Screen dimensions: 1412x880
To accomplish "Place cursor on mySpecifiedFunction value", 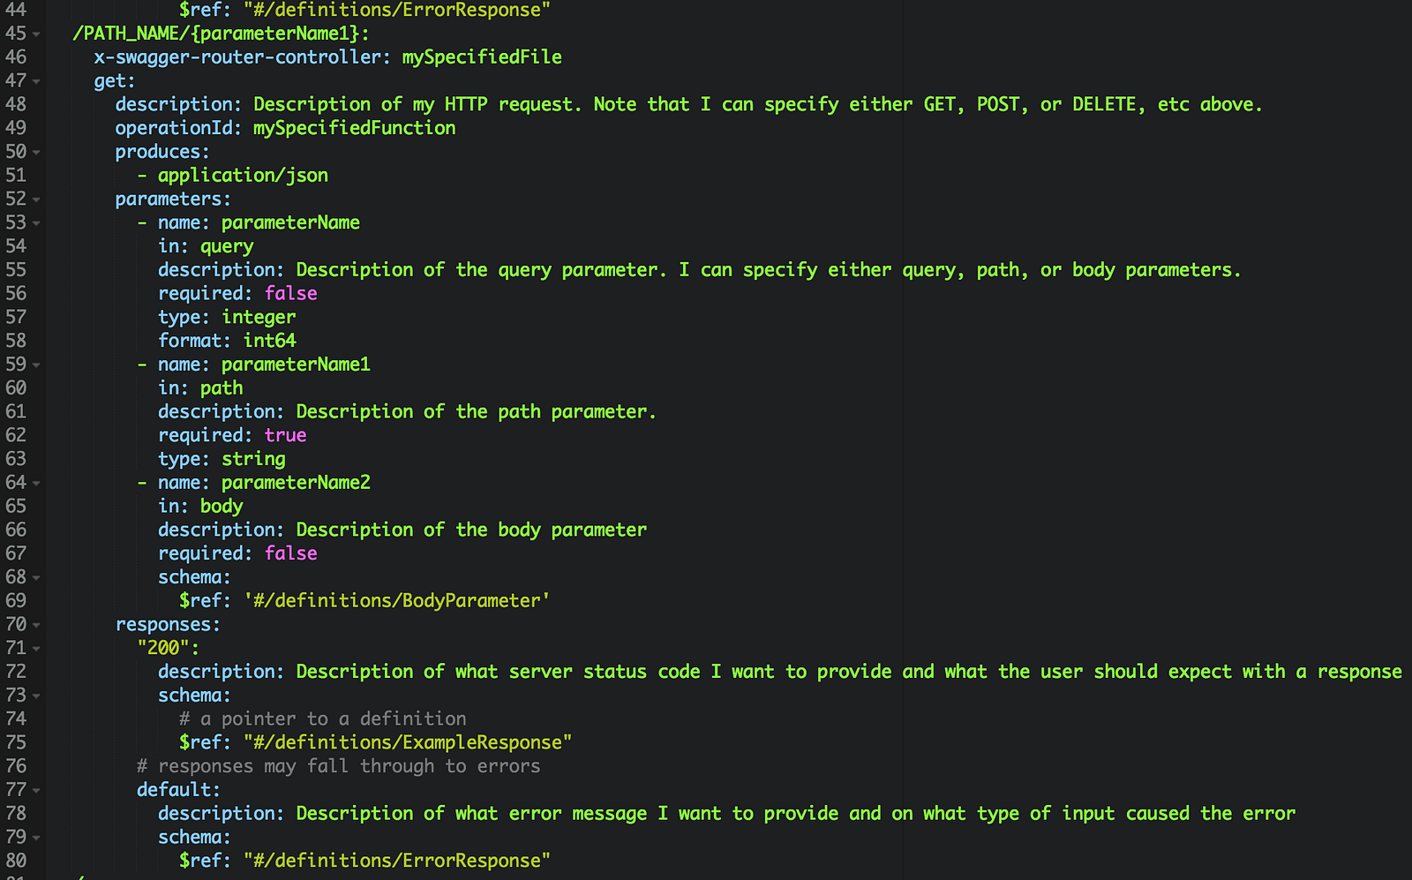I will point(354,128).
